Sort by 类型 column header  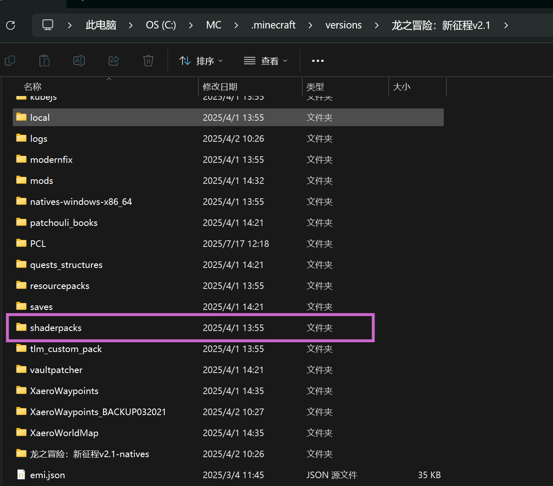315,87
